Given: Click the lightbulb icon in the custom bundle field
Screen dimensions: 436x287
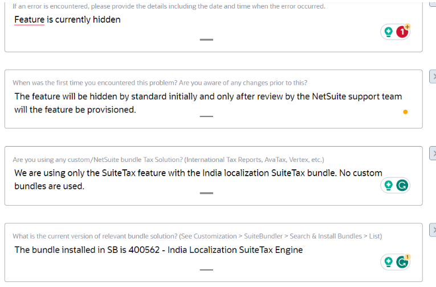Looking at the screenshot, I should coord(389,185).
